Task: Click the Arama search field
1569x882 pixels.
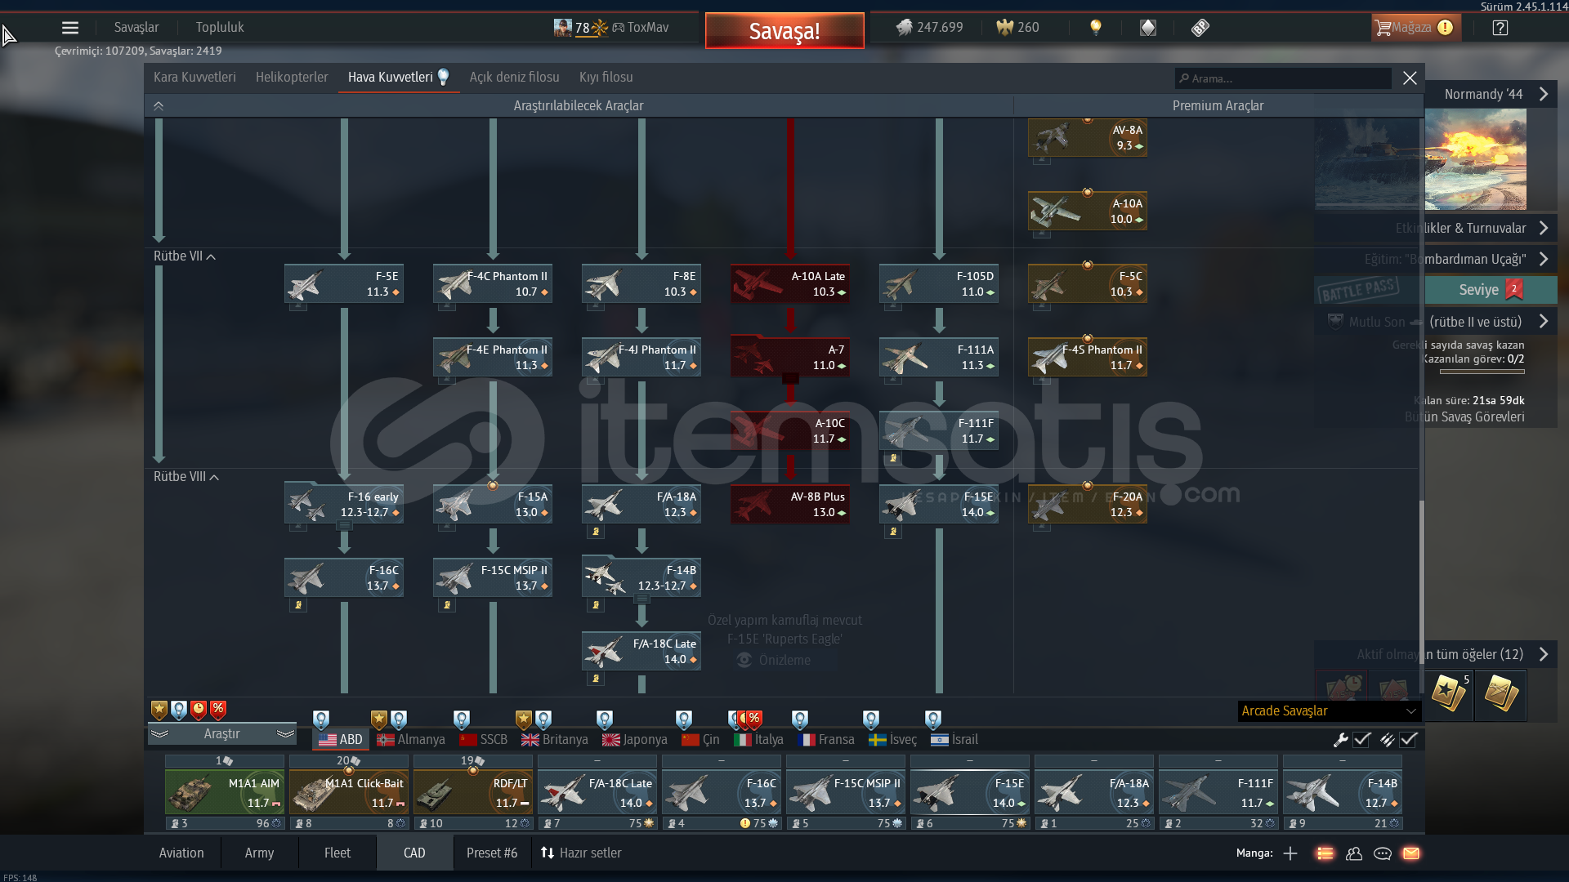Action: click(x=1283, y=78)
